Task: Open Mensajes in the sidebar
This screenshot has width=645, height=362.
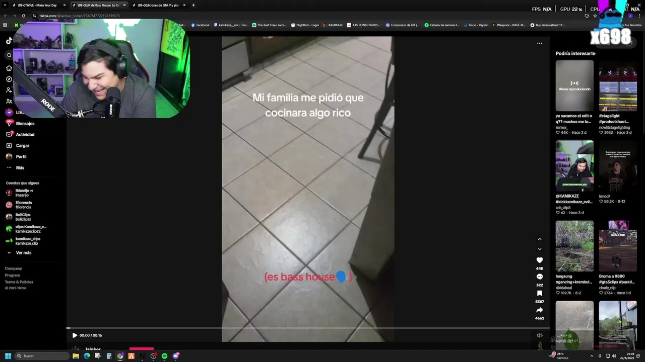Action: coord(20,123)
